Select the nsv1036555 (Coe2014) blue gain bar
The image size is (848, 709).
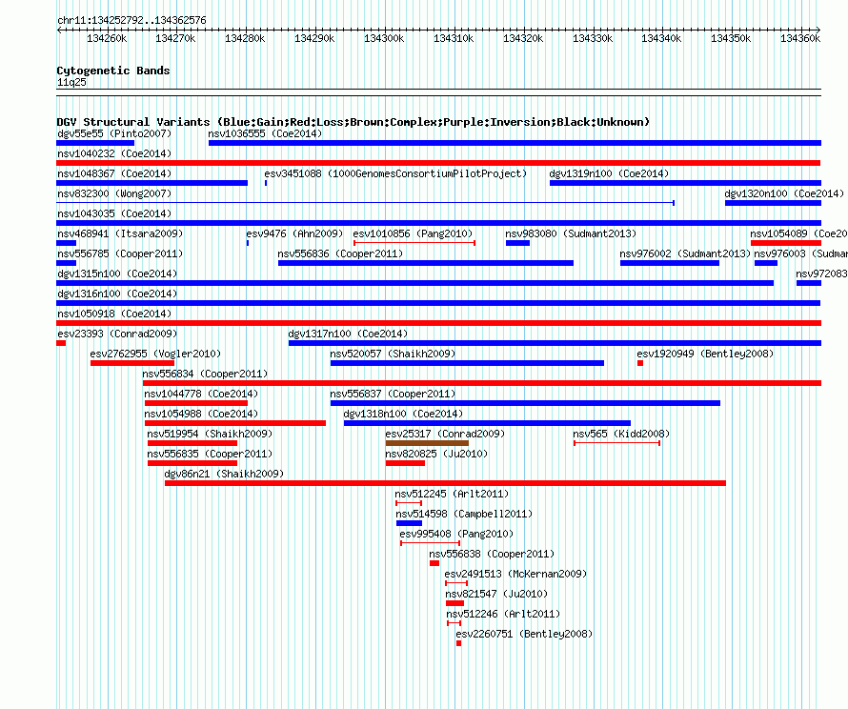coord(515,143)
